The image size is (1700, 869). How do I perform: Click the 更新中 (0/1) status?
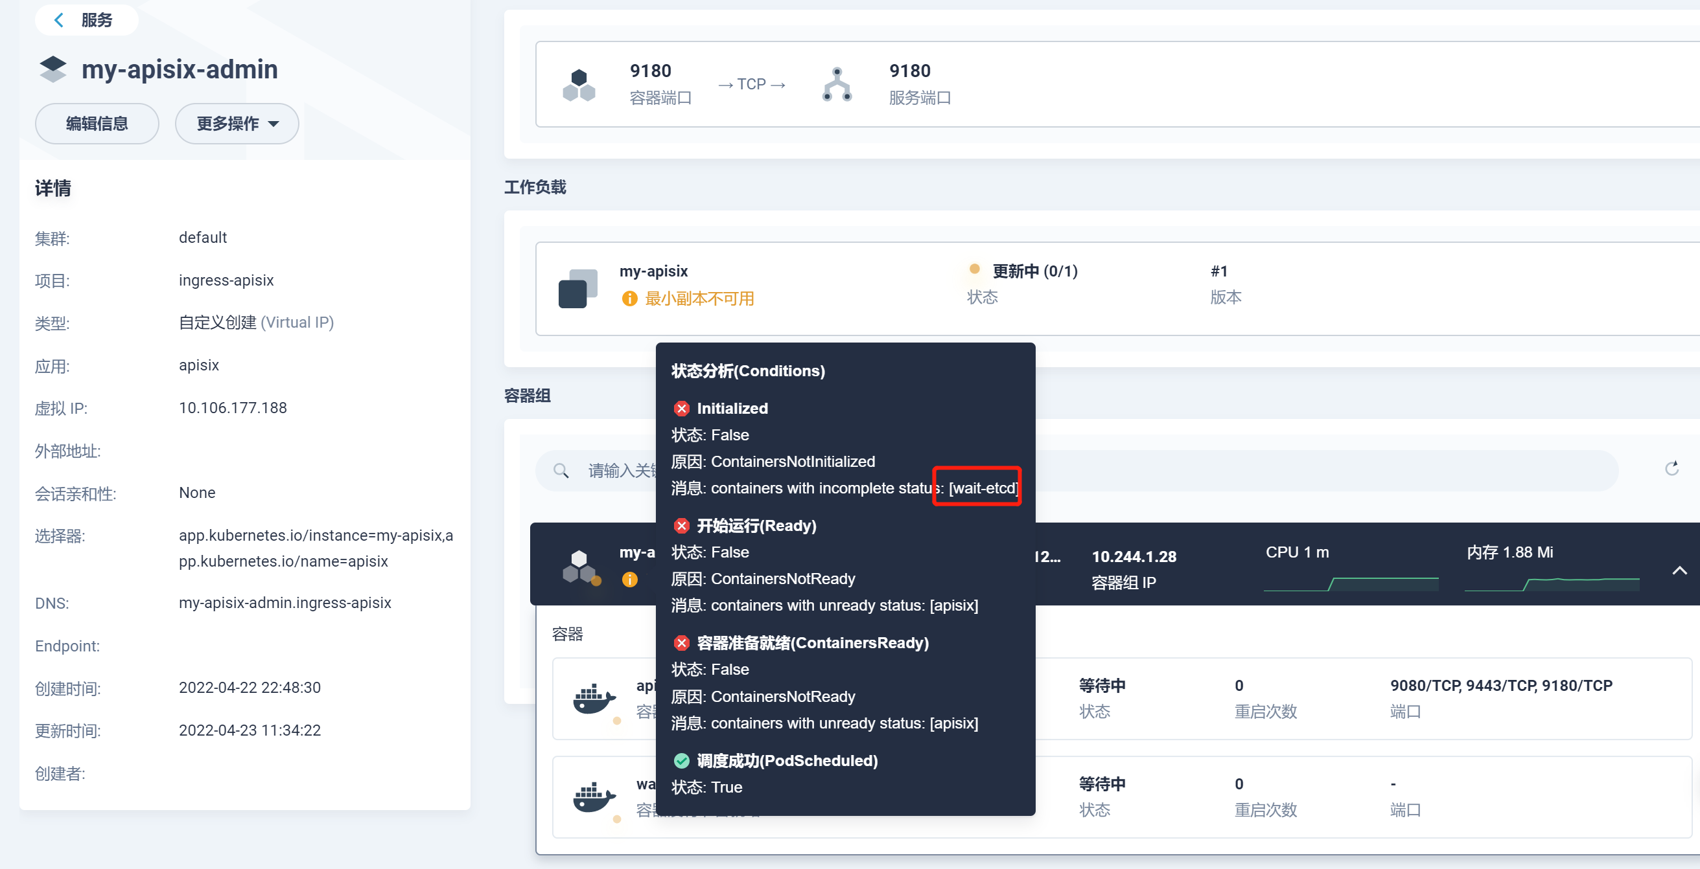click(x=1035, y=271)
